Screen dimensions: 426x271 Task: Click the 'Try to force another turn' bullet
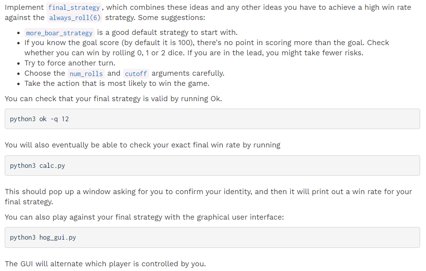(70, 63)
